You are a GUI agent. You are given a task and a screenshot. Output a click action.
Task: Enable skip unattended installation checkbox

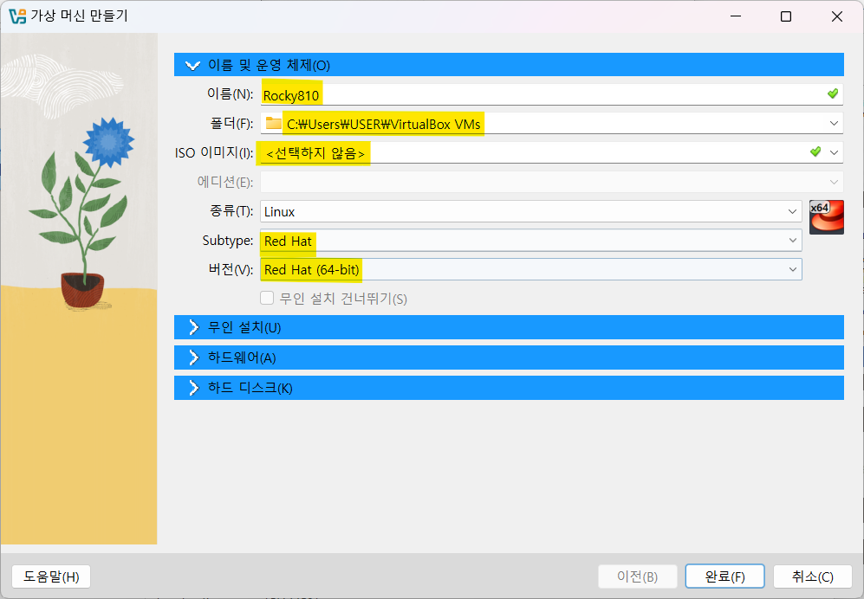coord(267,298)
